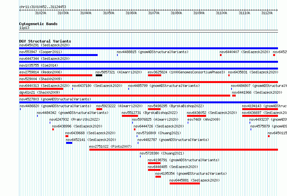Click the esv2751022 (Pinto2007) red bar

point(183,150)
